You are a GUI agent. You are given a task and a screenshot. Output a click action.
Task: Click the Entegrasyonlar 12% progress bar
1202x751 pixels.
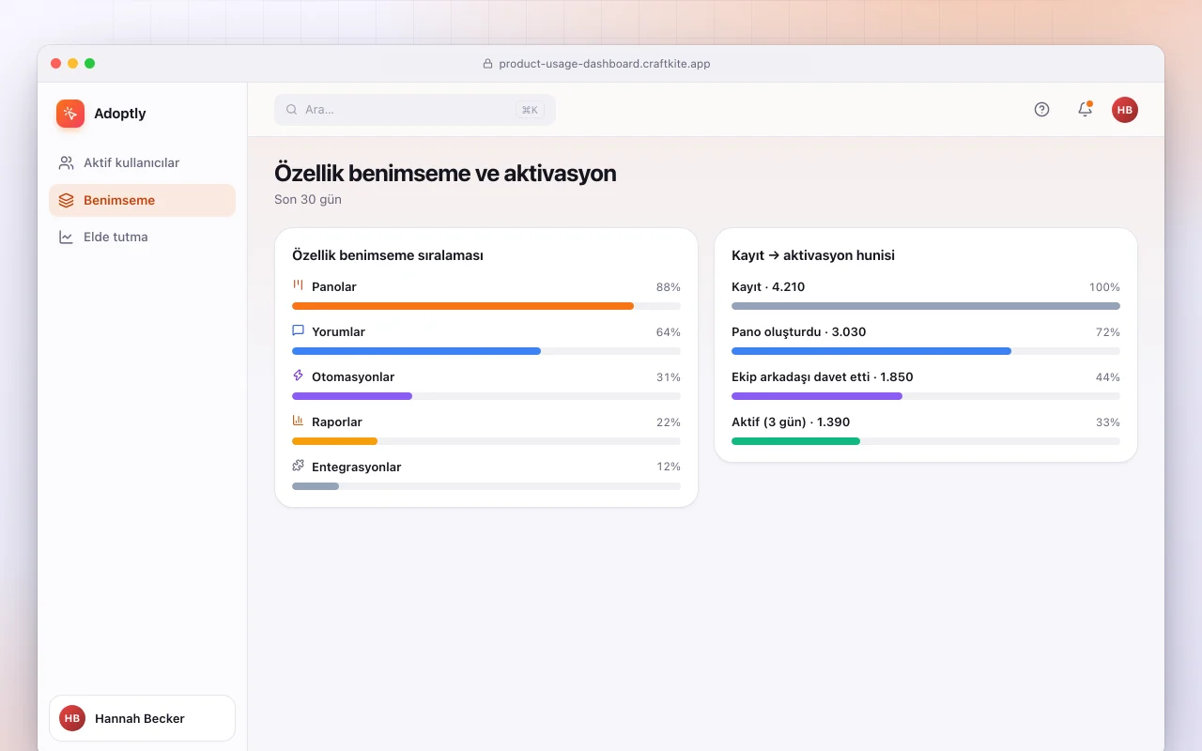(486, 486)
